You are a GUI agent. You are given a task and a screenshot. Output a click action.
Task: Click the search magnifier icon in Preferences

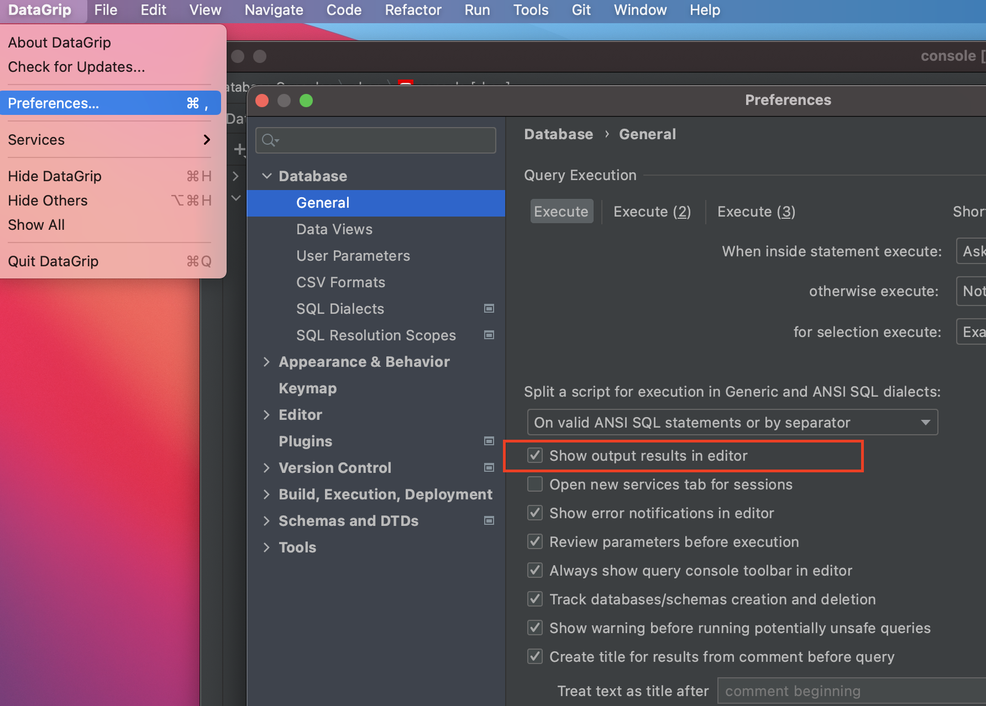coord(270,140)
